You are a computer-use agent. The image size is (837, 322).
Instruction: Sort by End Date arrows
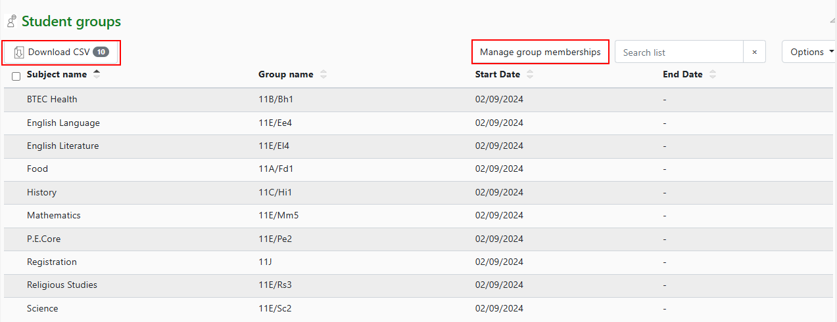coord(712,74)
